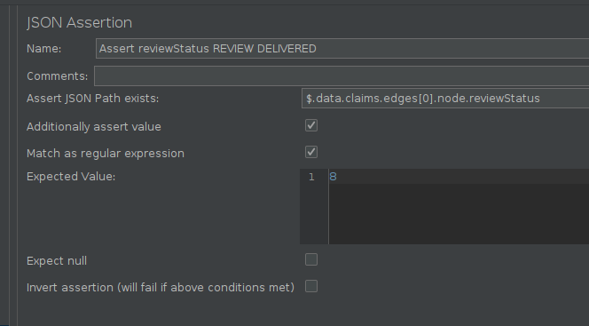Click the 'Match as regular expression' label
Viewport: 589px width, 326px height.
tap(106, 154)
